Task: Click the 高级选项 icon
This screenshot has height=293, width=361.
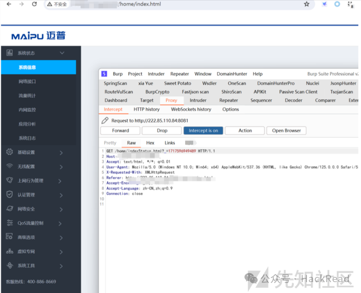Action: 9,237
